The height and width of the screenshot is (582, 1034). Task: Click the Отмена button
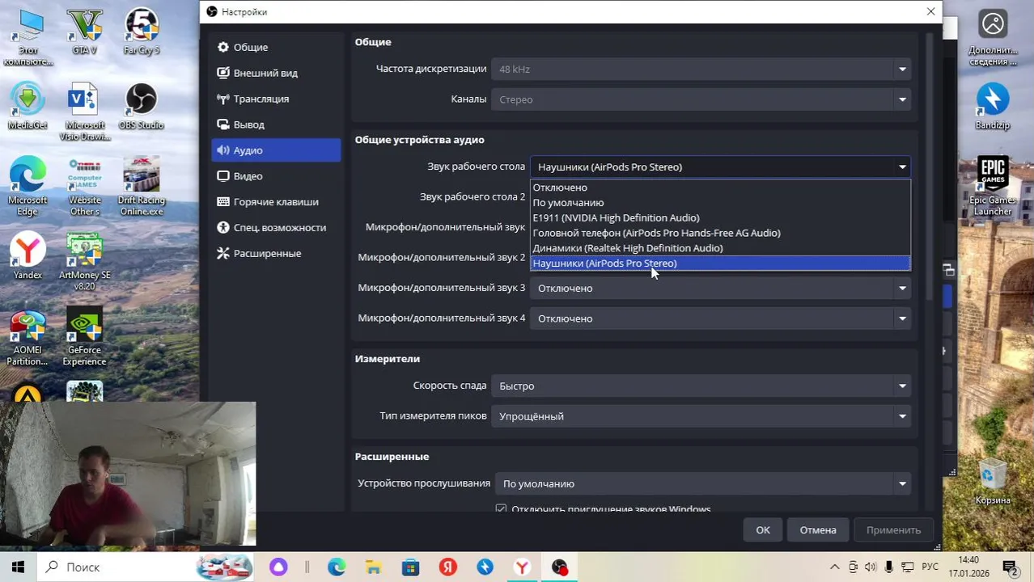coord(818,530)
